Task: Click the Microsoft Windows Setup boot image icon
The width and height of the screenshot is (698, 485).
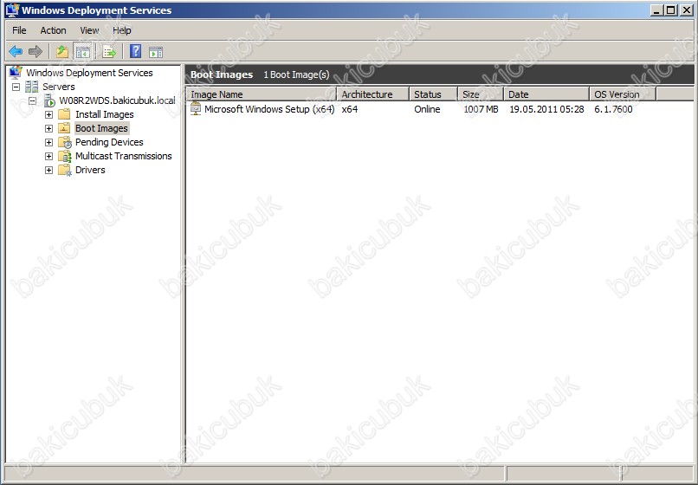Action: [x=196, y=108]
